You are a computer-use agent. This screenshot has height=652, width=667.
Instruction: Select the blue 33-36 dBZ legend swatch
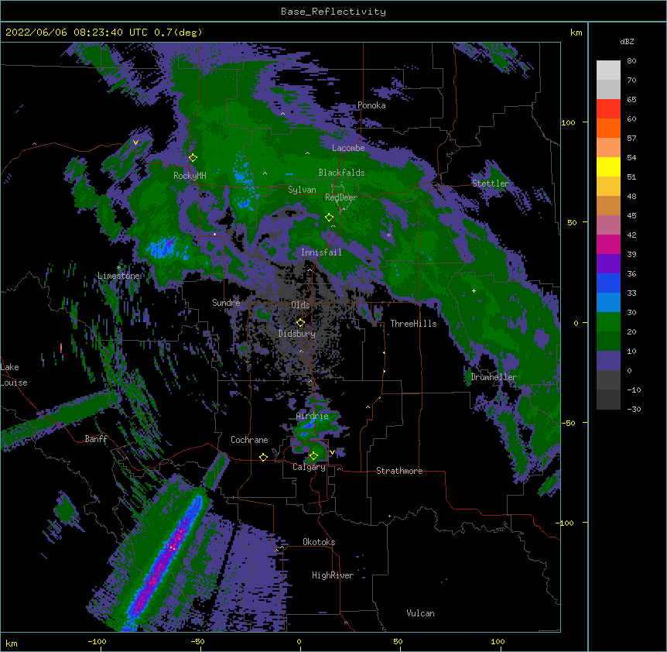(608, 283)
